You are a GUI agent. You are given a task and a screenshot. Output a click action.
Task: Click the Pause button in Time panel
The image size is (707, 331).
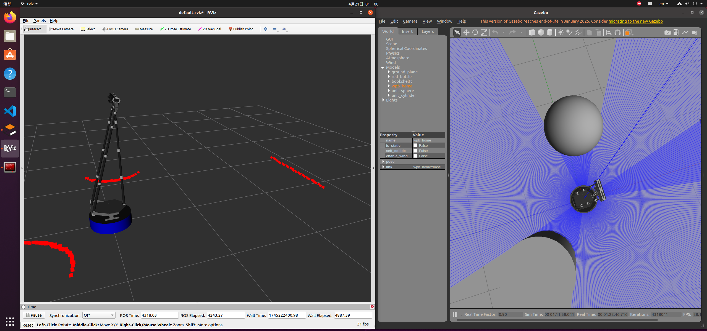click(34, 315)
